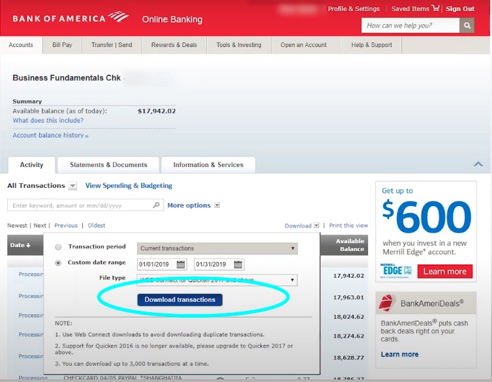Open the Current transactions dropdown
Image resolution: width=492 pixels, height=382 pixels.
point(217,248)
